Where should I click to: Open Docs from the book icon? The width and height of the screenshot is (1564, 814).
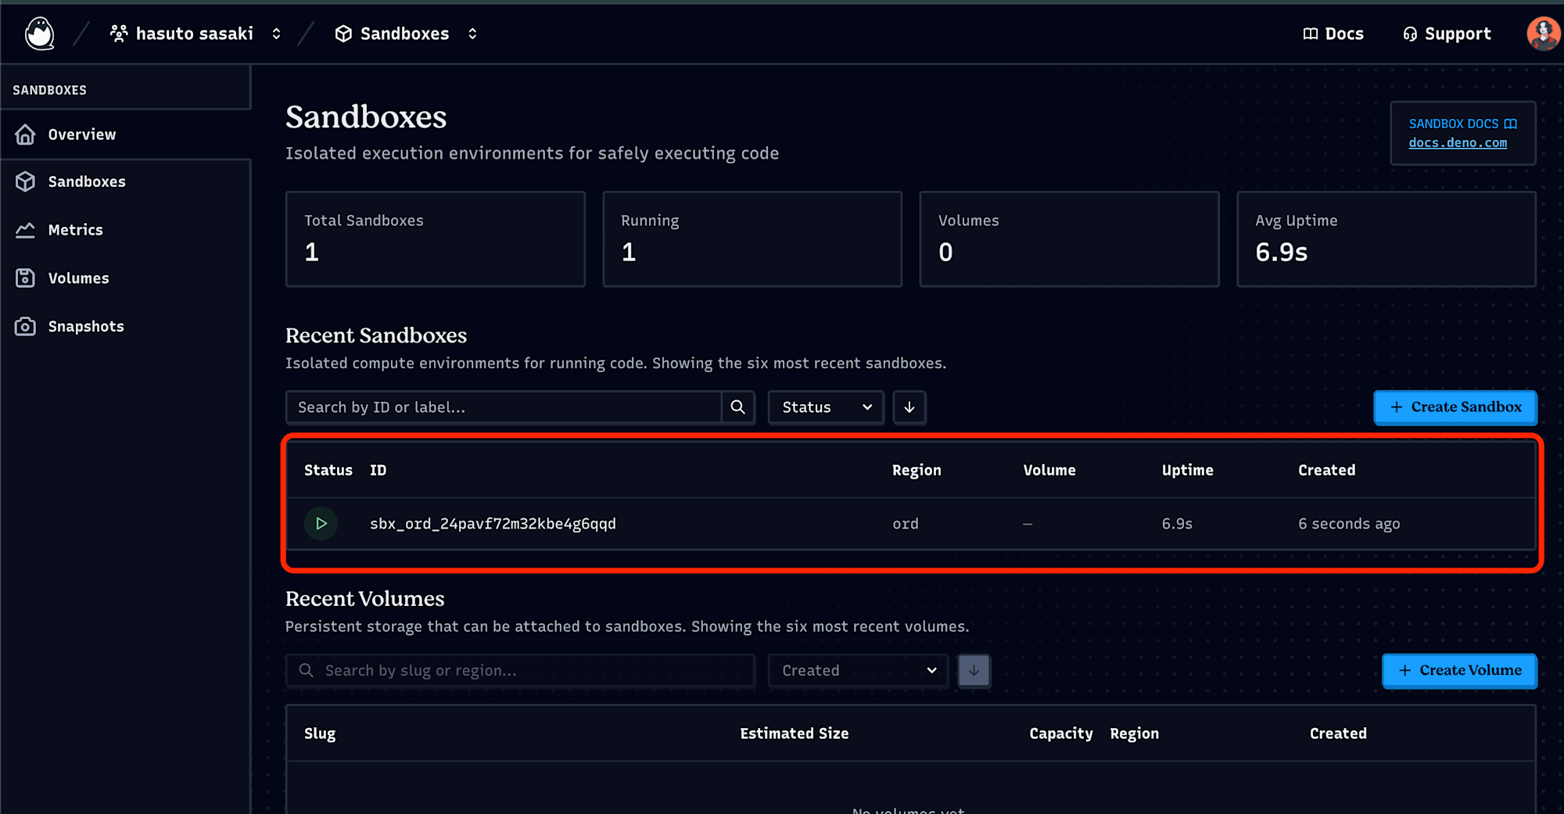click(1311, 34)
